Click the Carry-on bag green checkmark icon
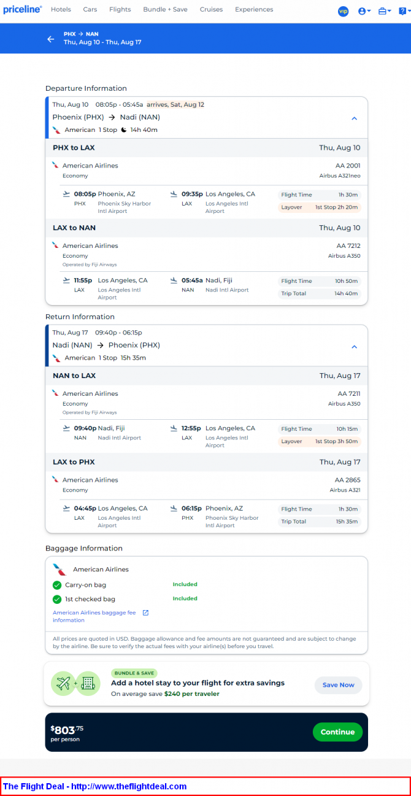The height and width of the screenshot is (796, 411). [x=57, y=585]
